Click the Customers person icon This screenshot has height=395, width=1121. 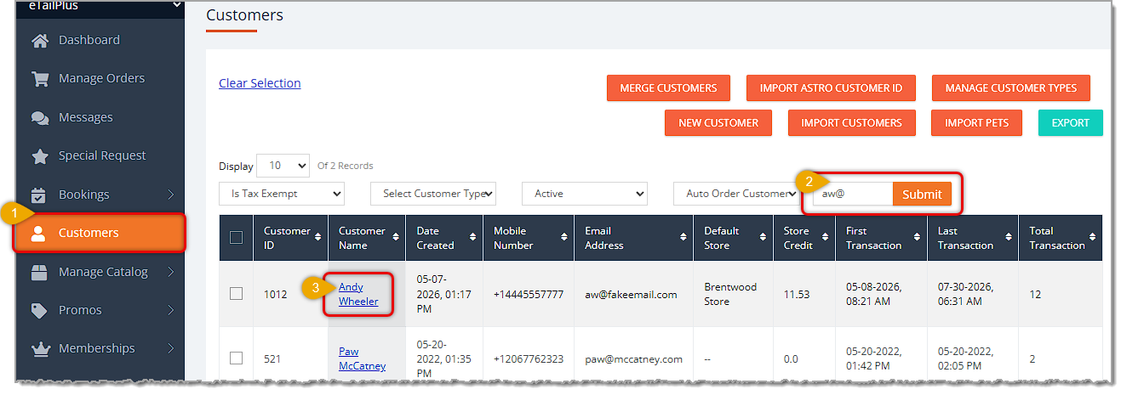(x=38, y=234)
